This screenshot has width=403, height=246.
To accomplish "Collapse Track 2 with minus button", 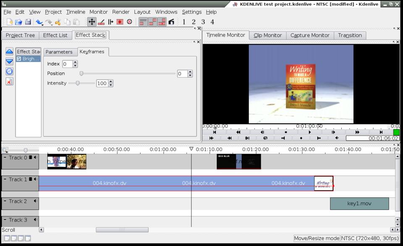I will pyautogui.click(x=5, y=201).
